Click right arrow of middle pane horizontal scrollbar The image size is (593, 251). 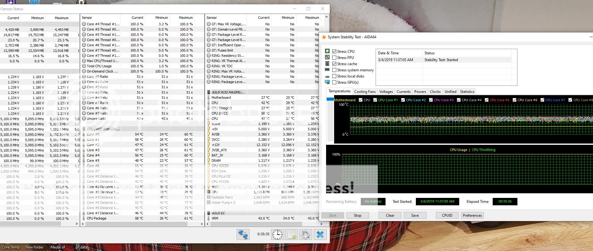click(x=202, y=224)
